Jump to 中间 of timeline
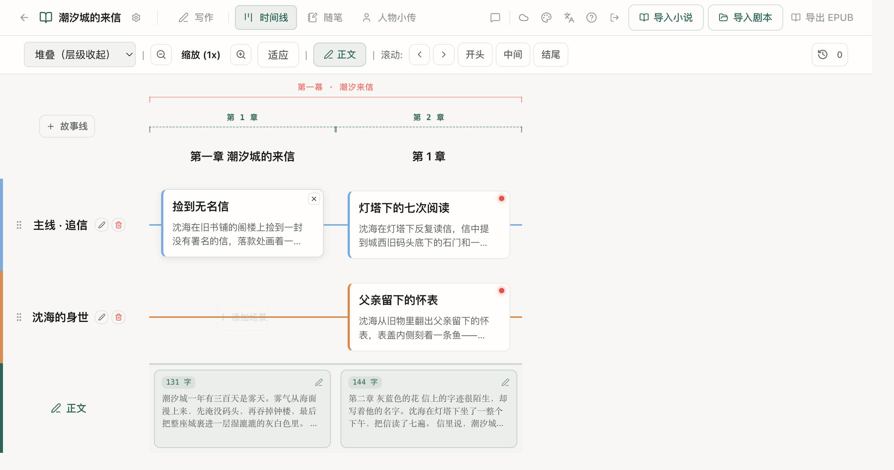Image resolution: width=894 pixels, height=470 pixels. tap(513, 54)
